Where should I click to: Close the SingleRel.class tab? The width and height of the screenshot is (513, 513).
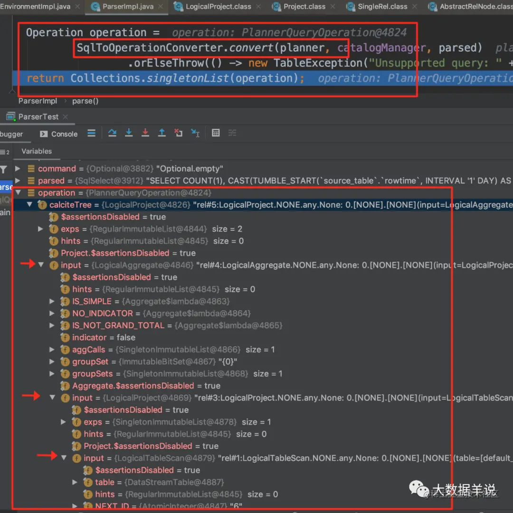pos(415,7)
